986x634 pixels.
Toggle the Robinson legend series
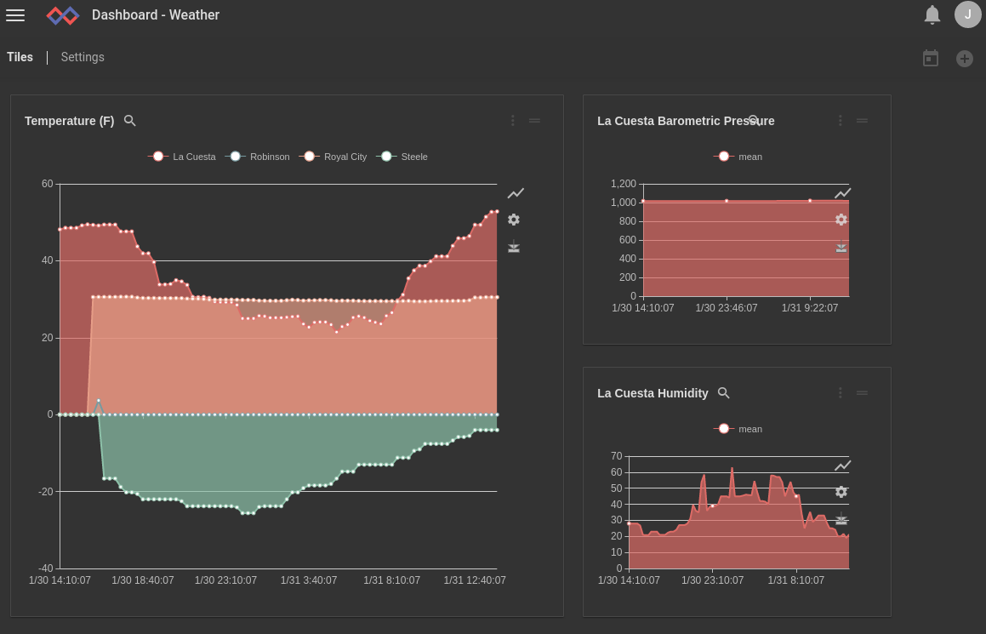pyautogui.click(x=257, y=157)
